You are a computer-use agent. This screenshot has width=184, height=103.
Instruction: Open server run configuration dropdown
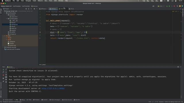pyautogui.click(x=161, y=6)
